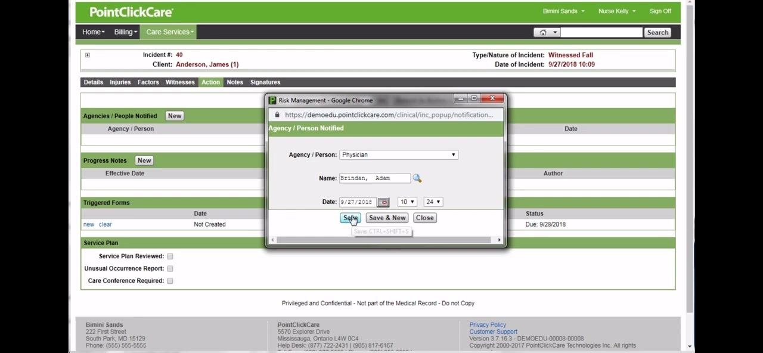
Task: Click the Search button in header
Action: tap(657, 33)
